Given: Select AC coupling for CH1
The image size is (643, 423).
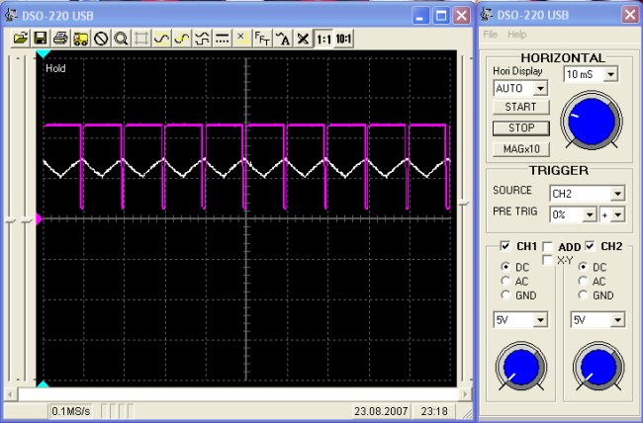Looking at the screenshot, I should (x=507, y=281).
